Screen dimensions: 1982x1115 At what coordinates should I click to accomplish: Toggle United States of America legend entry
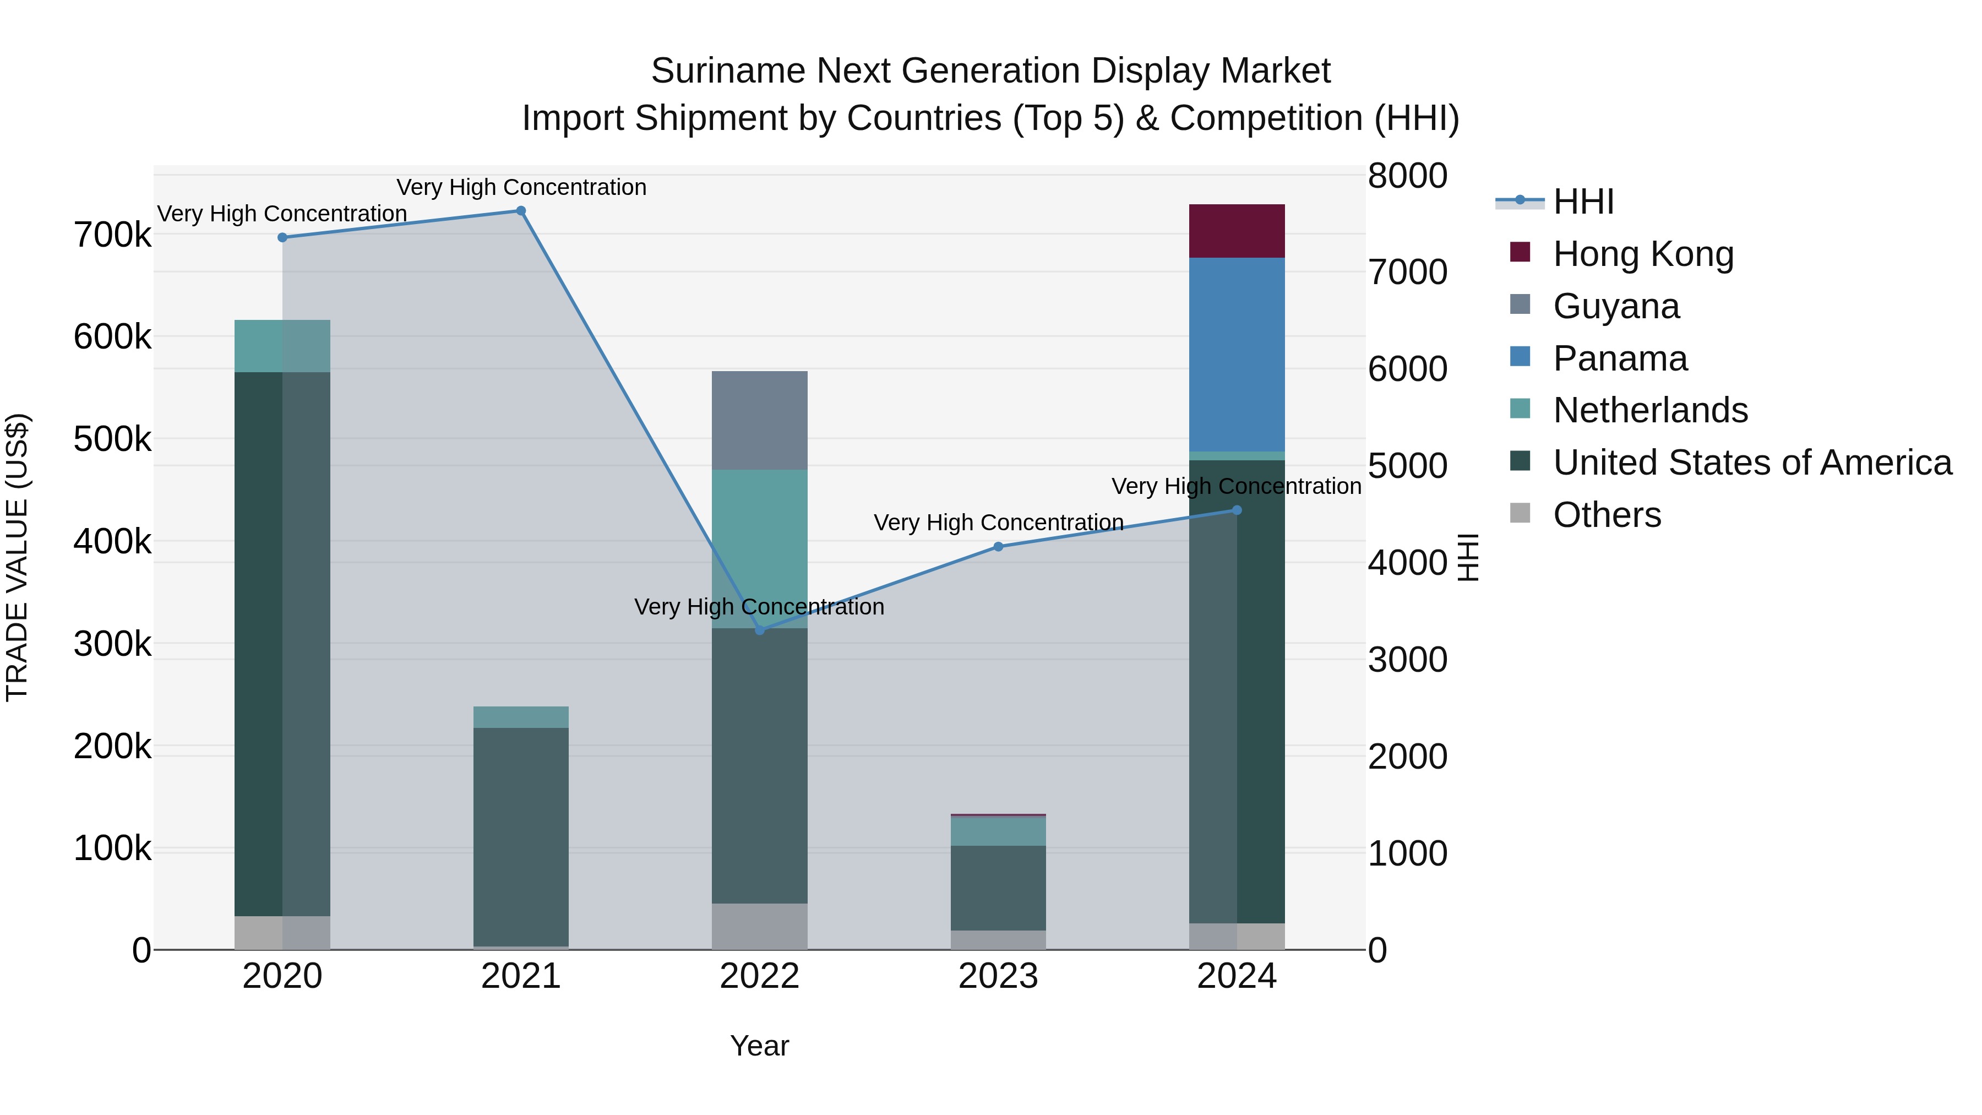(x=1731, y=463)
